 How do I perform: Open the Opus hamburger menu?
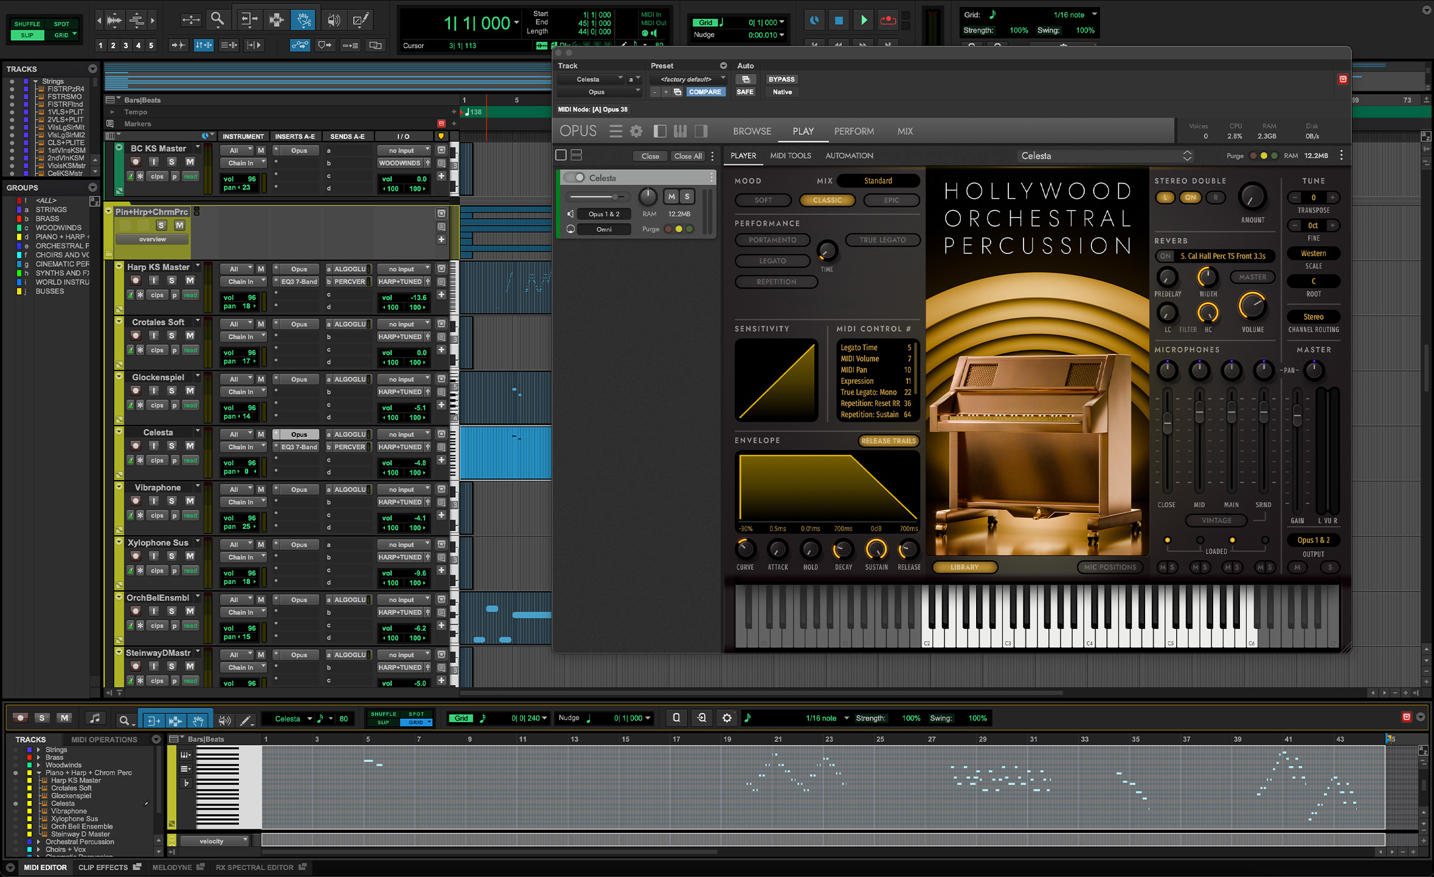pyautogui.click(x=615, y=131)
